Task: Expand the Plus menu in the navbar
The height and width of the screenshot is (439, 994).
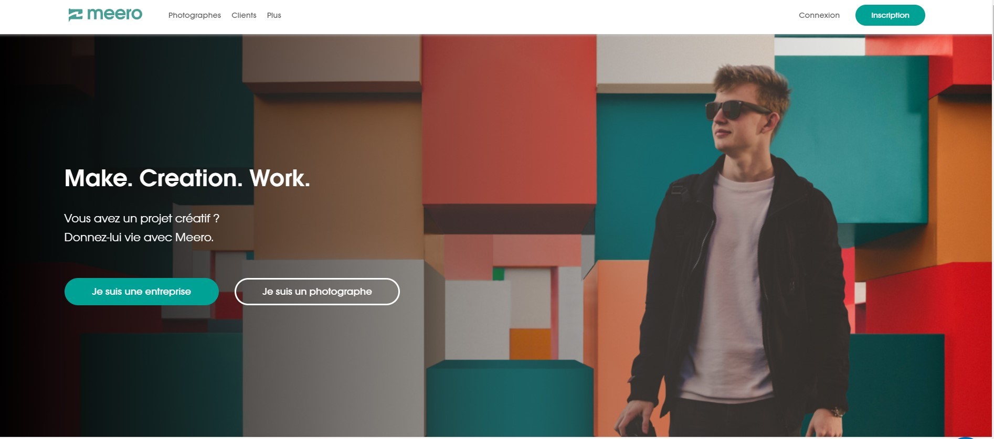Action: (x=274, y=15)
